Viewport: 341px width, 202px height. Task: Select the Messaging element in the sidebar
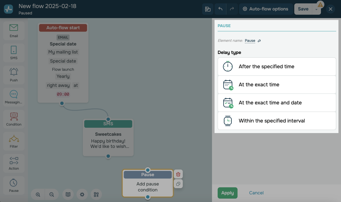point(14,97)
